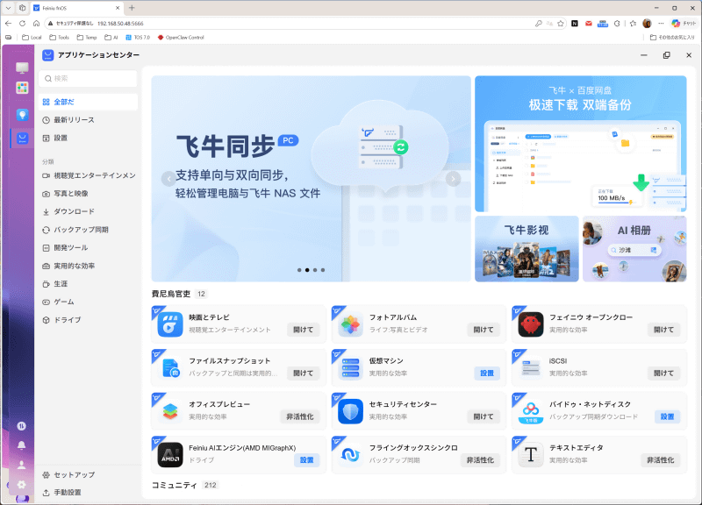702x505 pixels.
Task: Click 開けて button for iSCSI
Action: [x=663, y=373]
